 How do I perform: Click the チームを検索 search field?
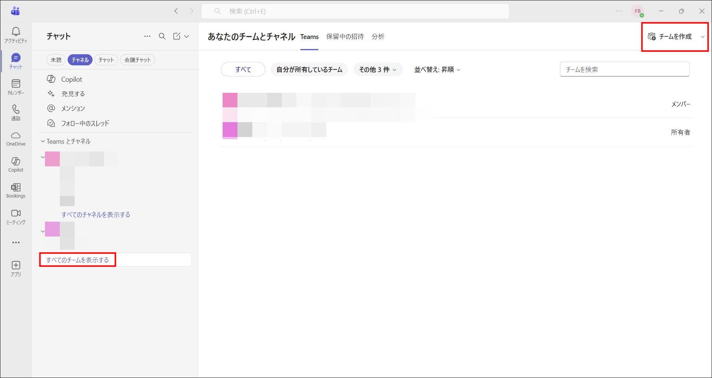(x=624, y=69)
